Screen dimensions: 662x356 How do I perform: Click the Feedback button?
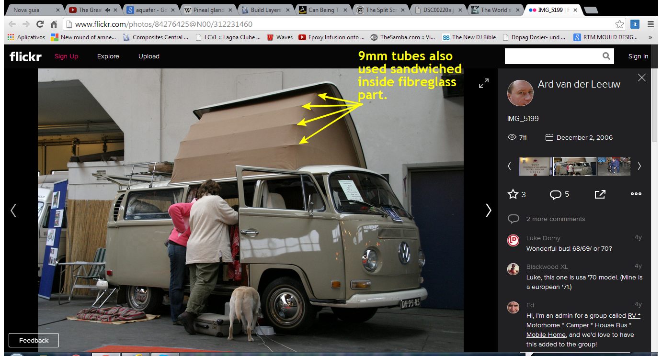(x=34, y=340)
